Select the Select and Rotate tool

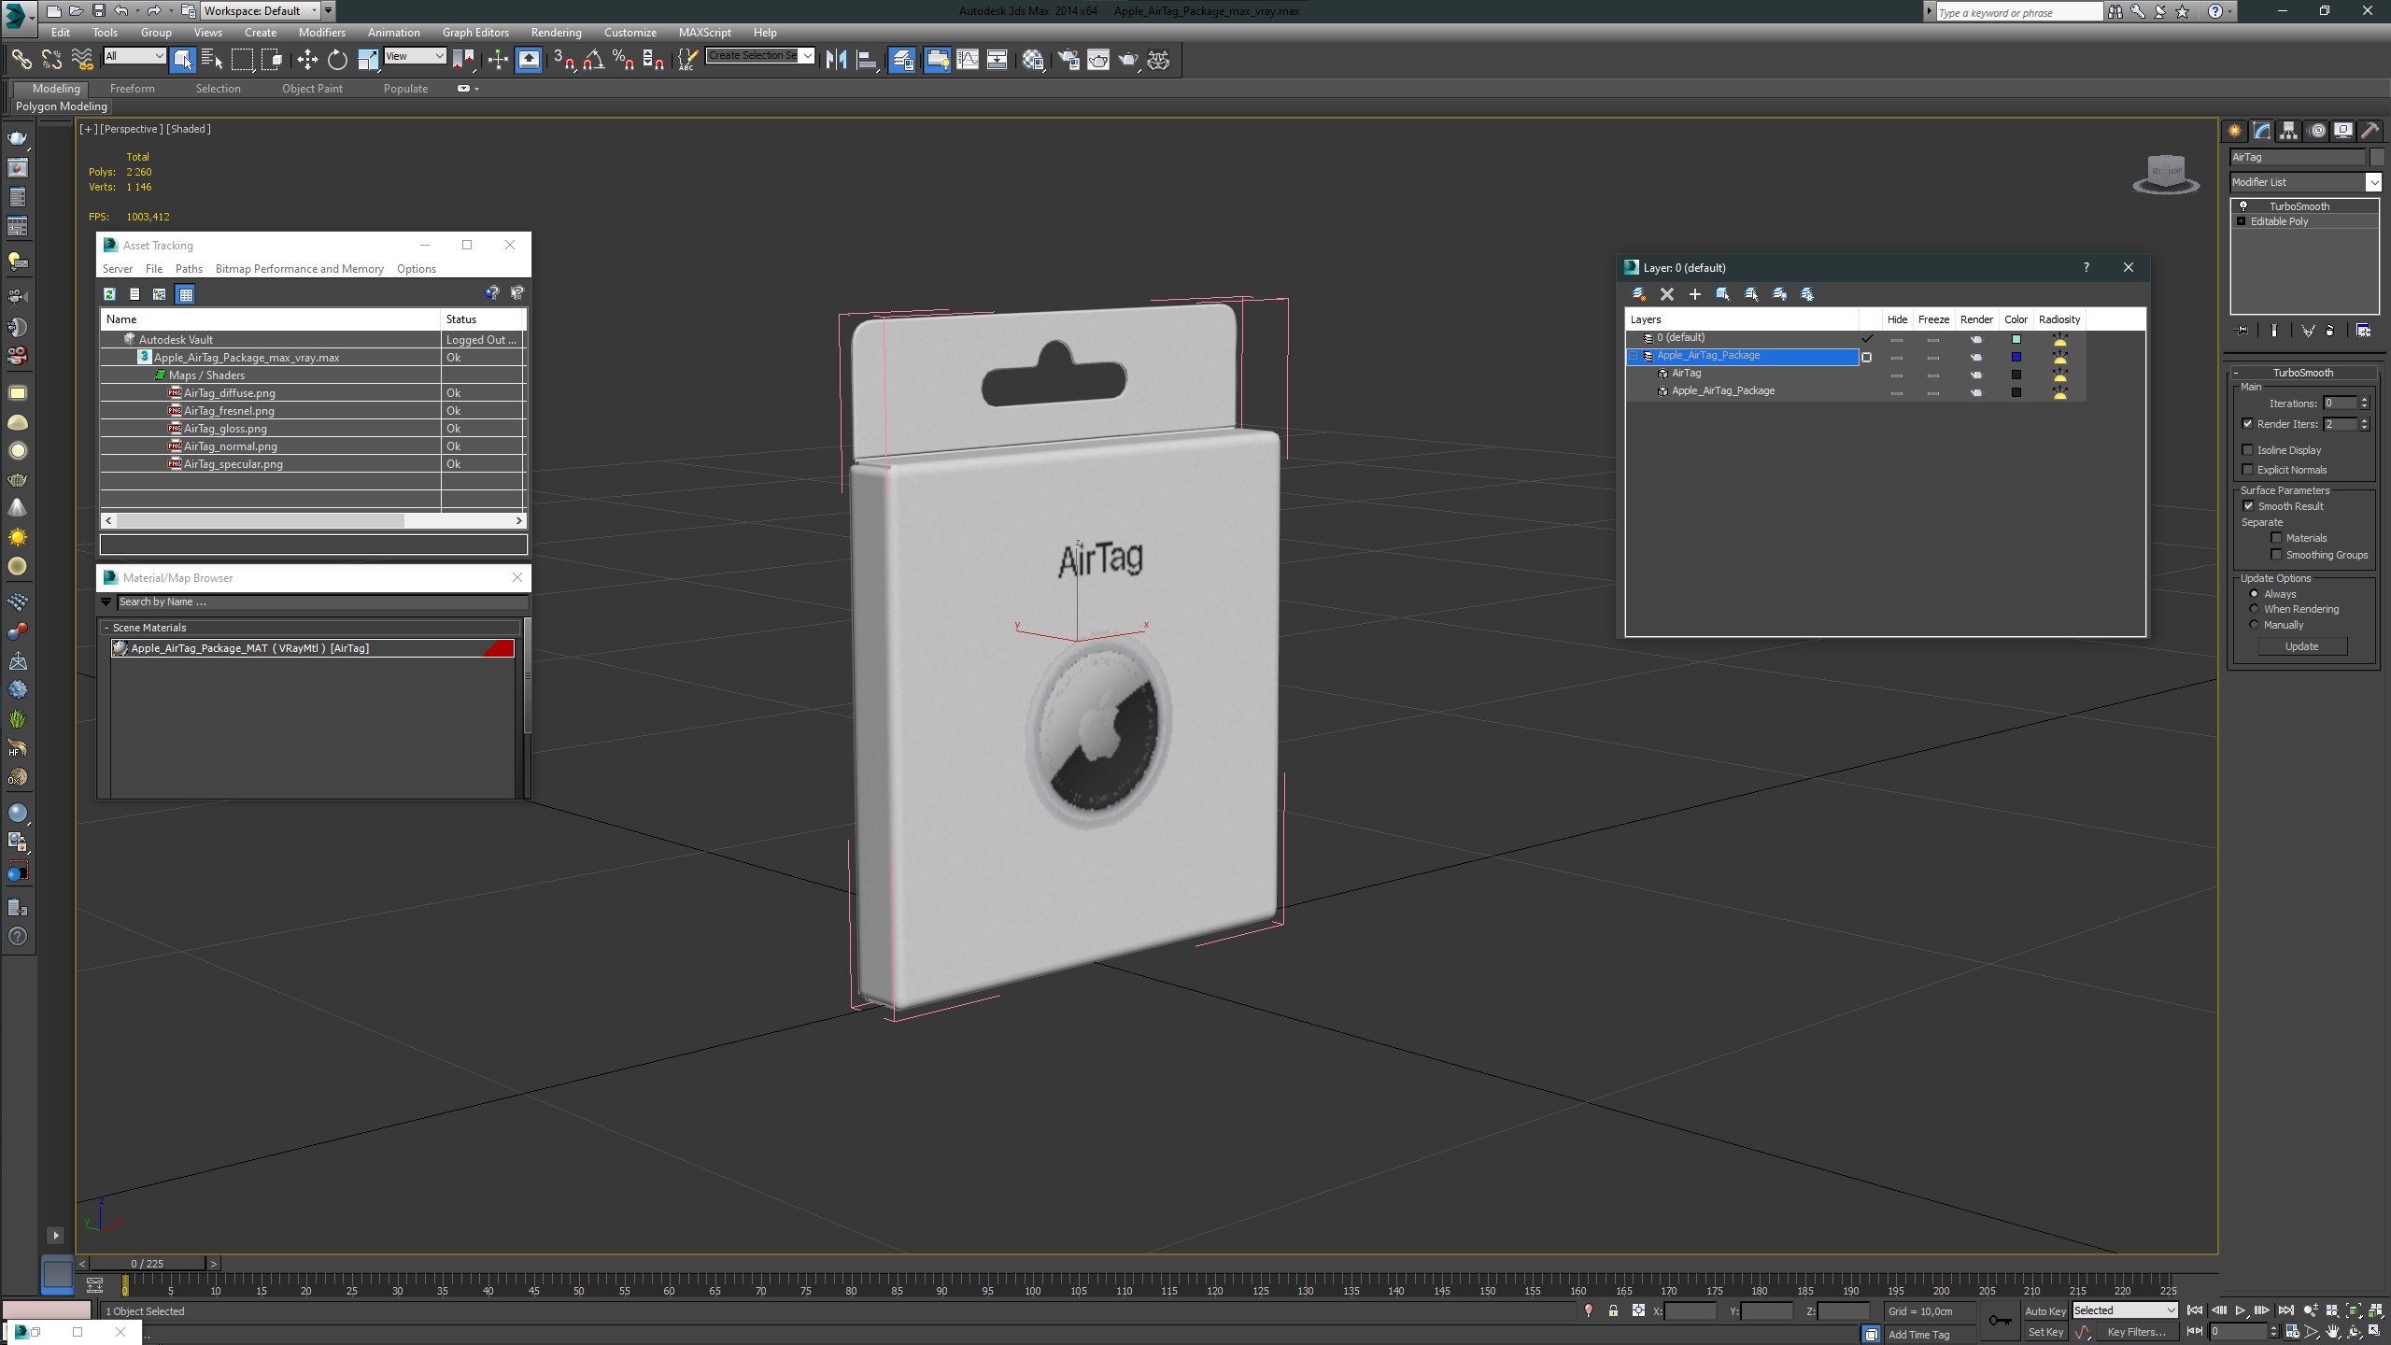(x=337, y=60)
